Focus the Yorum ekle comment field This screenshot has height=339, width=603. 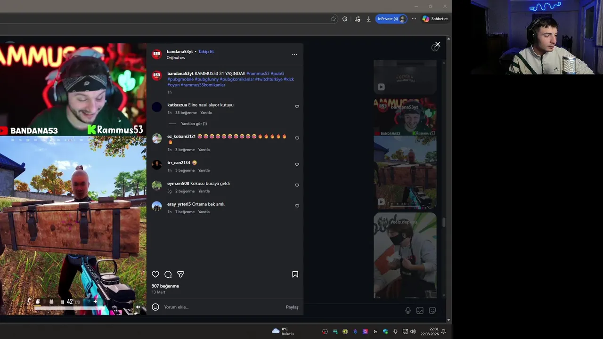221,307
